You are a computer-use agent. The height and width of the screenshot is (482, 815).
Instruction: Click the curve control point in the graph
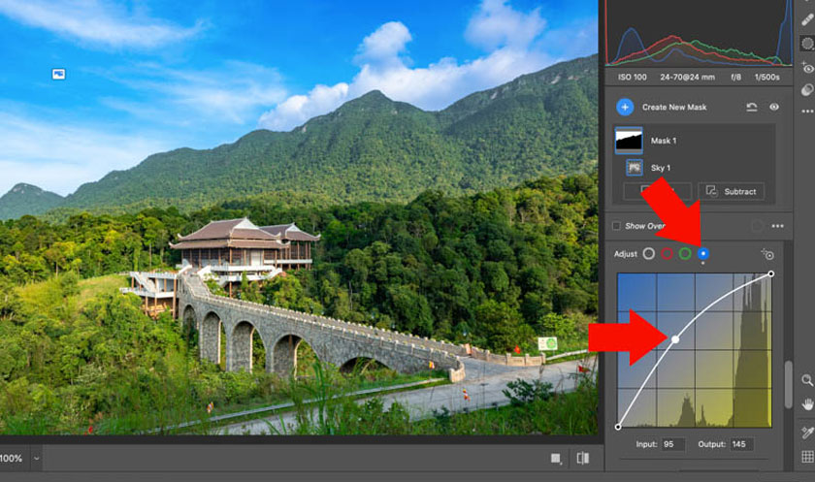[x=676, y=338]
